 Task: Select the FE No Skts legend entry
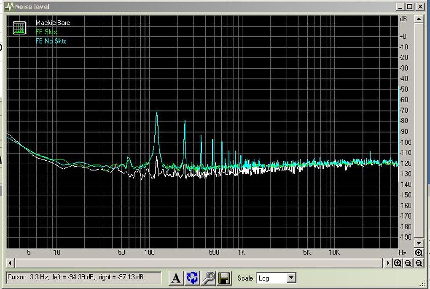(51, 41)
